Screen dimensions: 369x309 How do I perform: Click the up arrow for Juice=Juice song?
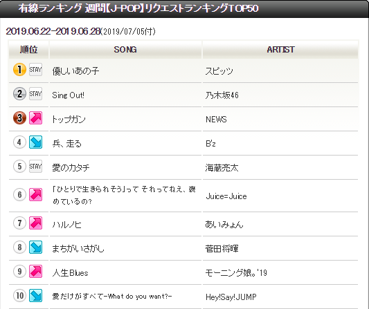[x=35, y=194]
